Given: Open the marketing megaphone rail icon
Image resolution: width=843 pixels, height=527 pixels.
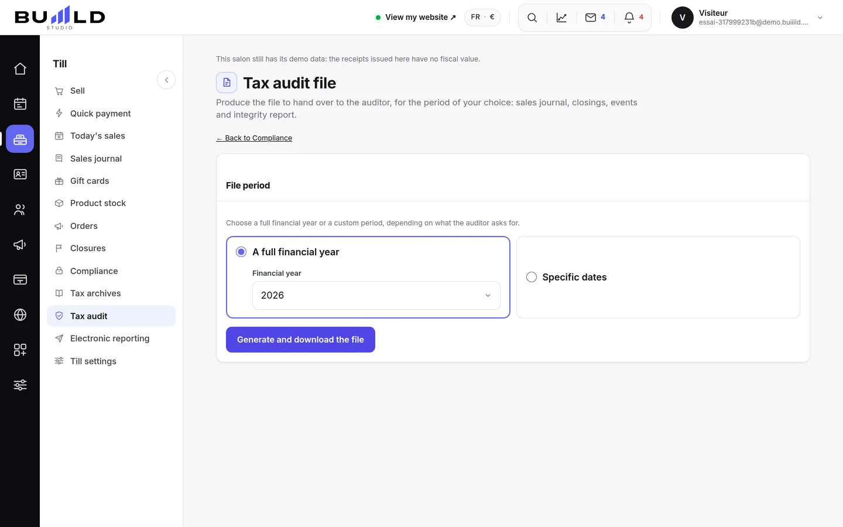Looking at the screenshot, I should tap(20, 245).
